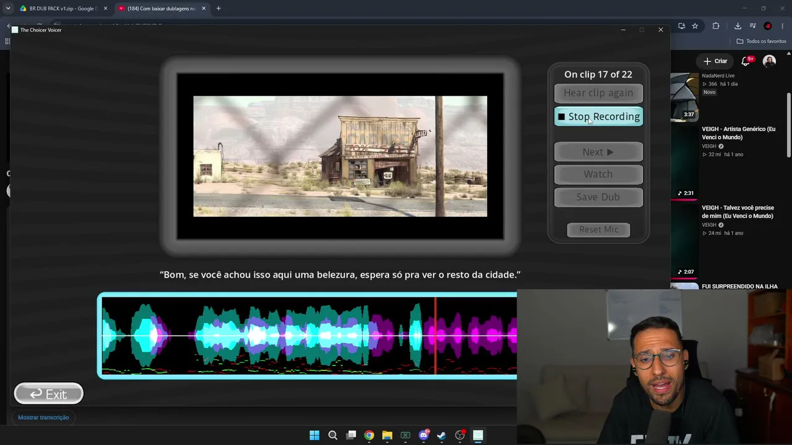
Task: Open Steam from the taskbar
Action: point(441,435)
